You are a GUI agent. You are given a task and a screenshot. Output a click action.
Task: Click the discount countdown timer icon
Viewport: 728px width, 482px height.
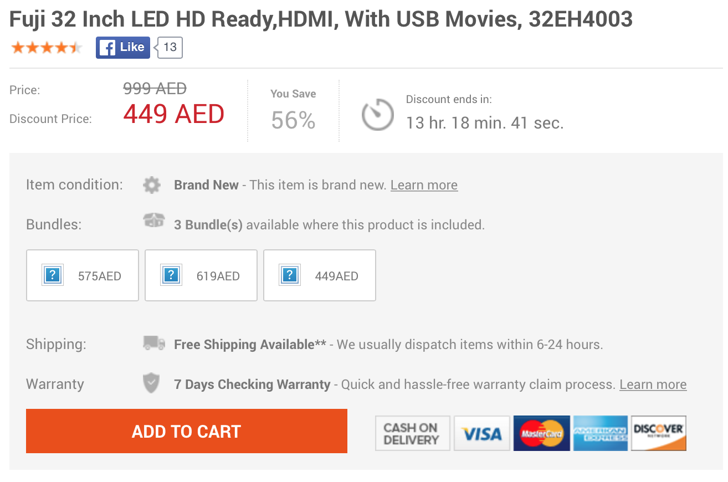[377, 115]
